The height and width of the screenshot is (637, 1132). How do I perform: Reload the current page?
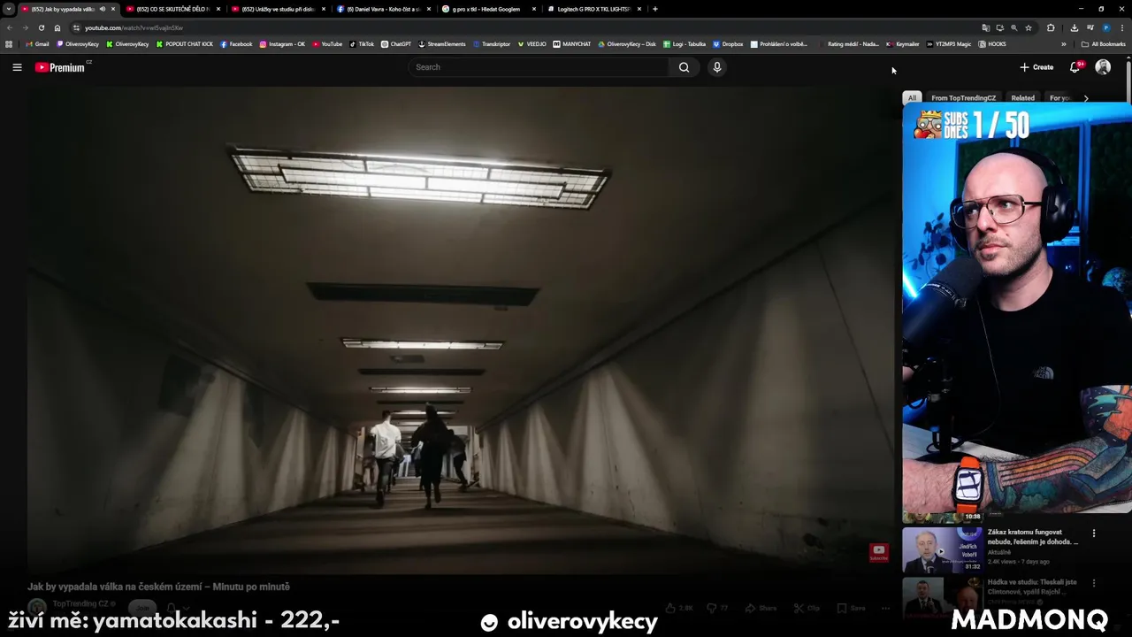pos(41,27)
